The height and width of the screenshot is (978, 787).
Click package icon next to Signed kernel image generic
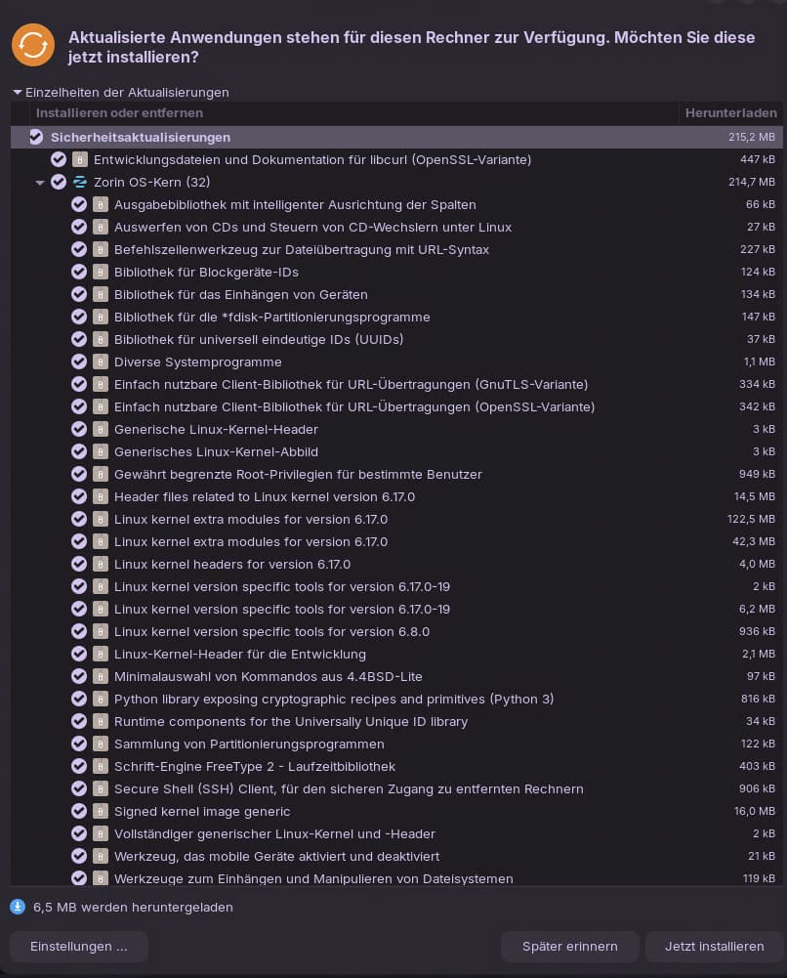pyautogui.click(x=100, y=811)
